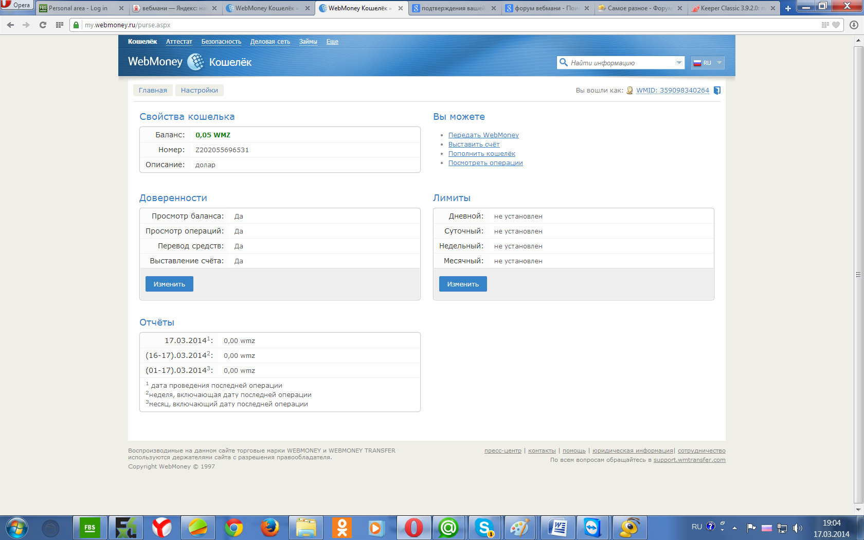Image resolution: width=864 pixels, height=540 pixels.
Task: Open Google Chrome from taskbar
Action: pos(233,528)
